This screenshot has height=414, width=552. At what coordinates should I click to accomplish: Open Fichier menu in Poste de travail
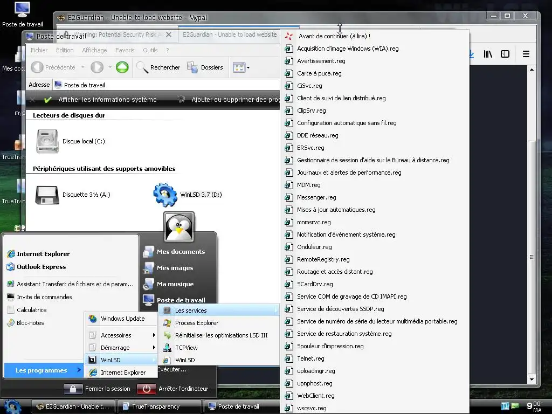[39, 50]
